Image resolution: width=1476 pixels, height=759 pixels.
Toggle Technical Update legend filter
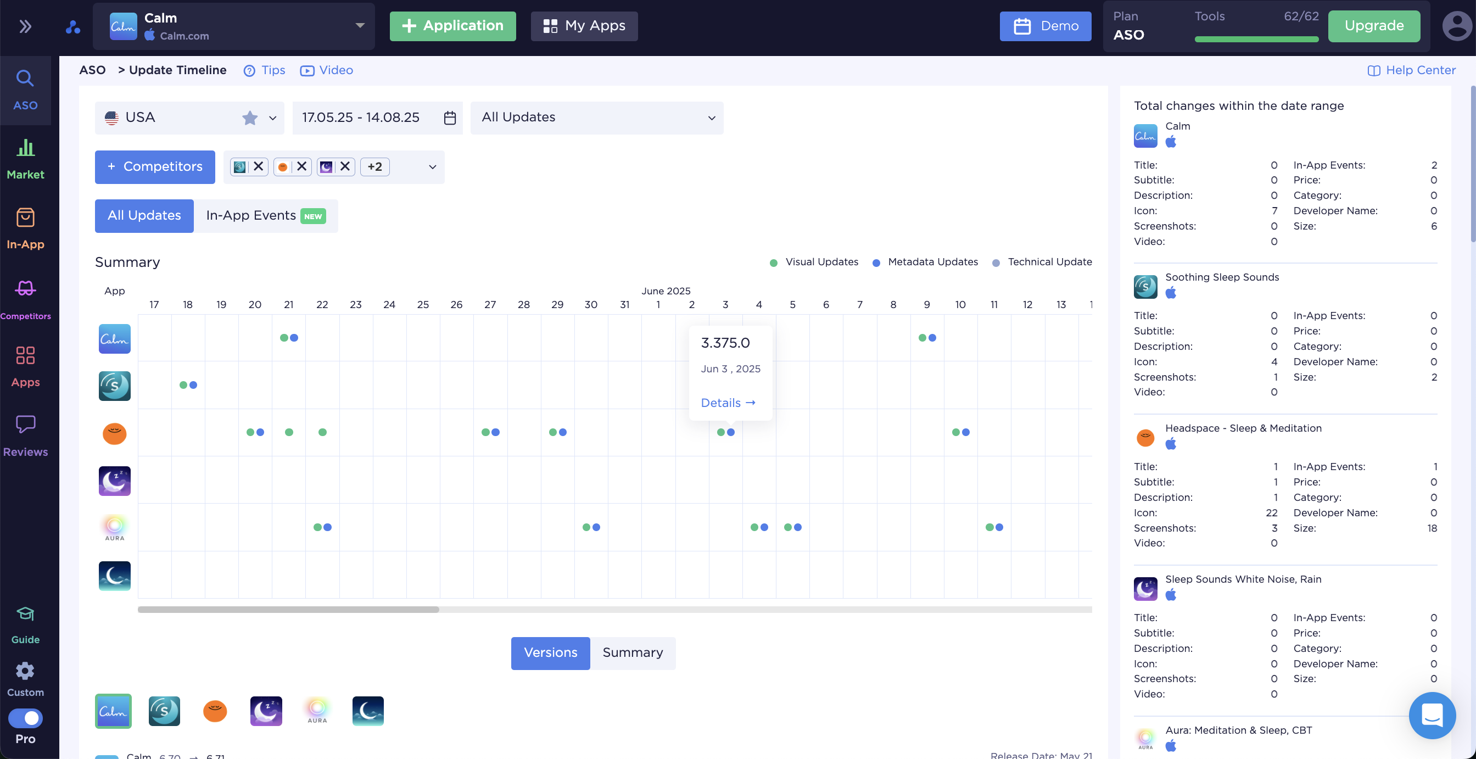tap(1042, 262)
